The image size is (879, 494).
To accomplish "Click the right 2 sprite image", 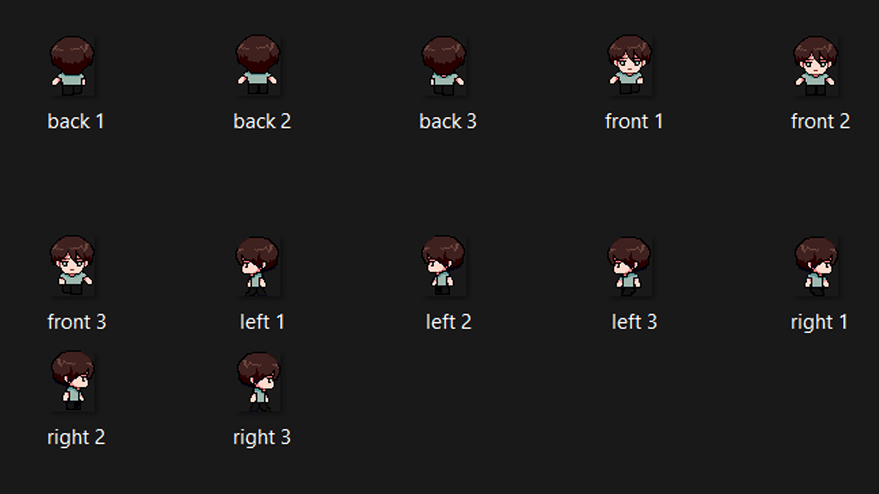I will [x=72, y=381].
